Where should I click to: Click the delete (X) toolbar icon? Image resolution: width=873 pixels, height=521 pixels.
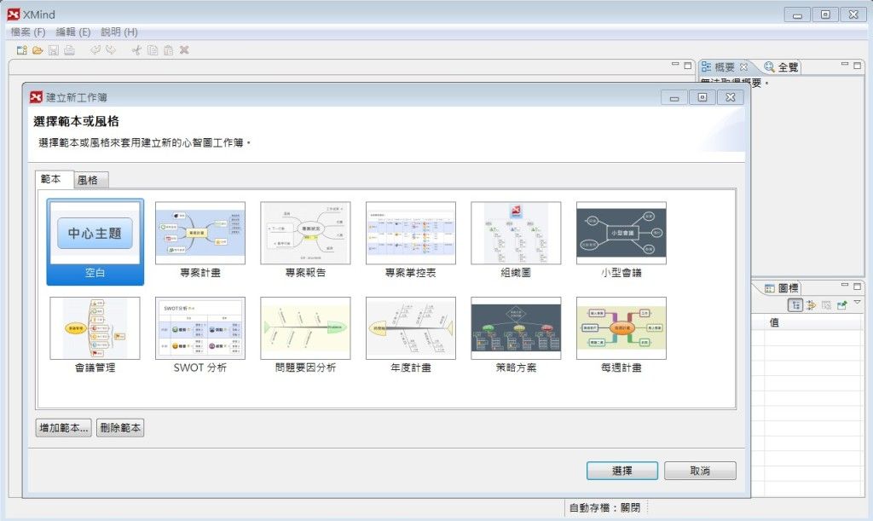[x=184, y=50]
